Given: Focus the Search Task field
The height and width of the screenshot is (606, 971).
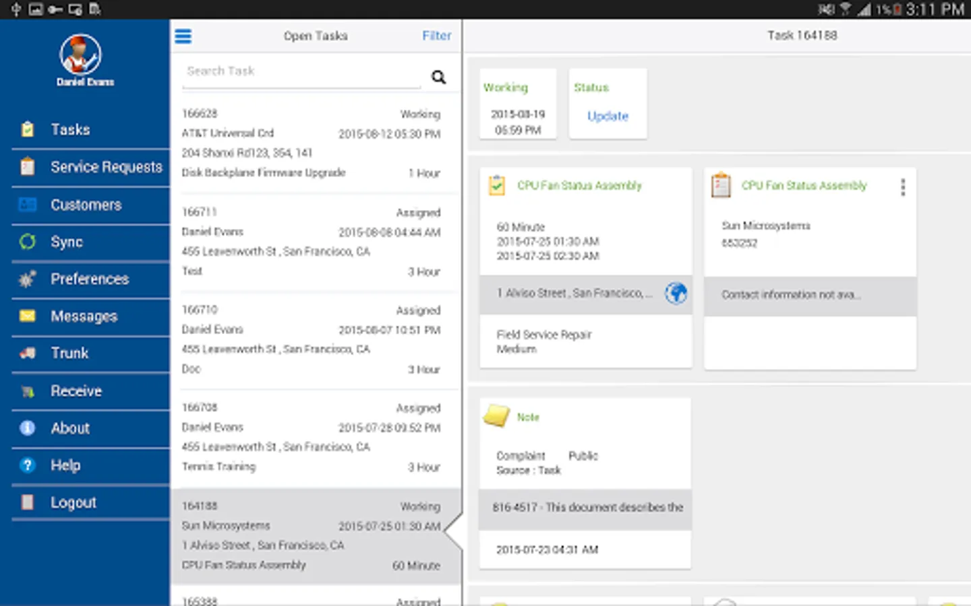Looking at the screenshot, I should click(x=301, y=72).
